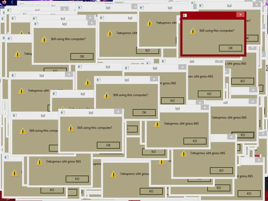Open Firefox from the top-left corner icon
The image size is (268, 201).
[x=4, y=2]
